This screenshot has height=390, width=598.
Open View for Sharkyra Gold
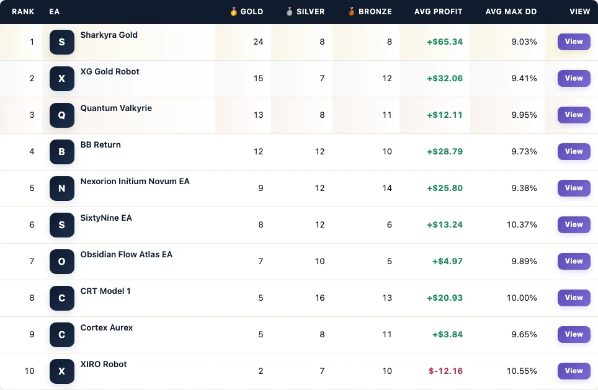pyautogui.click(x=574, y=42)
